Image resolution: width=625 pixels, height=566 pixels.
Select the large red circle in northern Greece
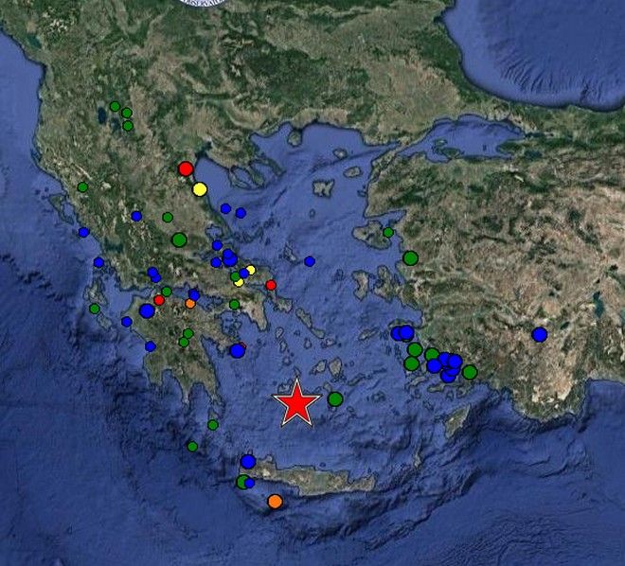coord(186,168)
